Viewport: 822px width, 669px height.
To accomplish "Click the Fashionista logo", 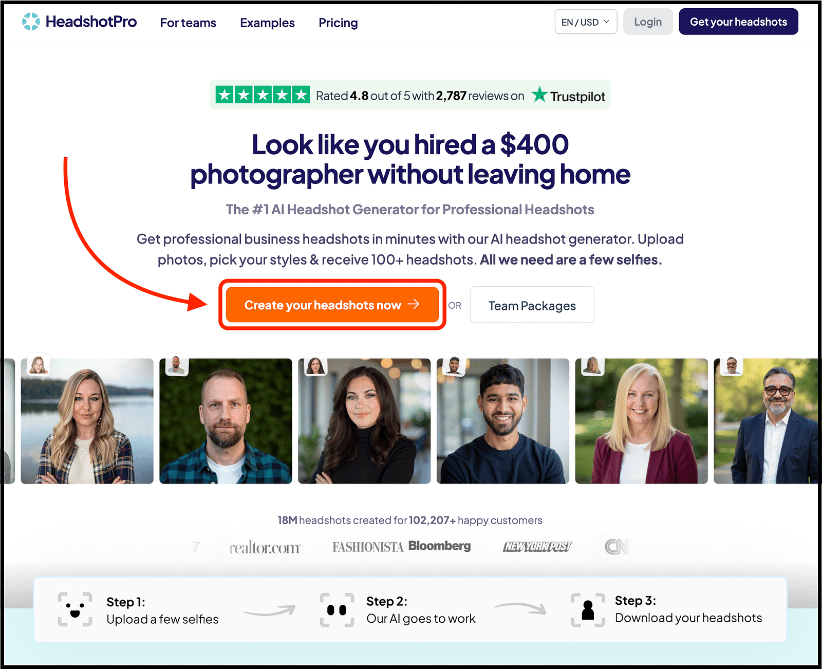I will [x=368, y=547].
